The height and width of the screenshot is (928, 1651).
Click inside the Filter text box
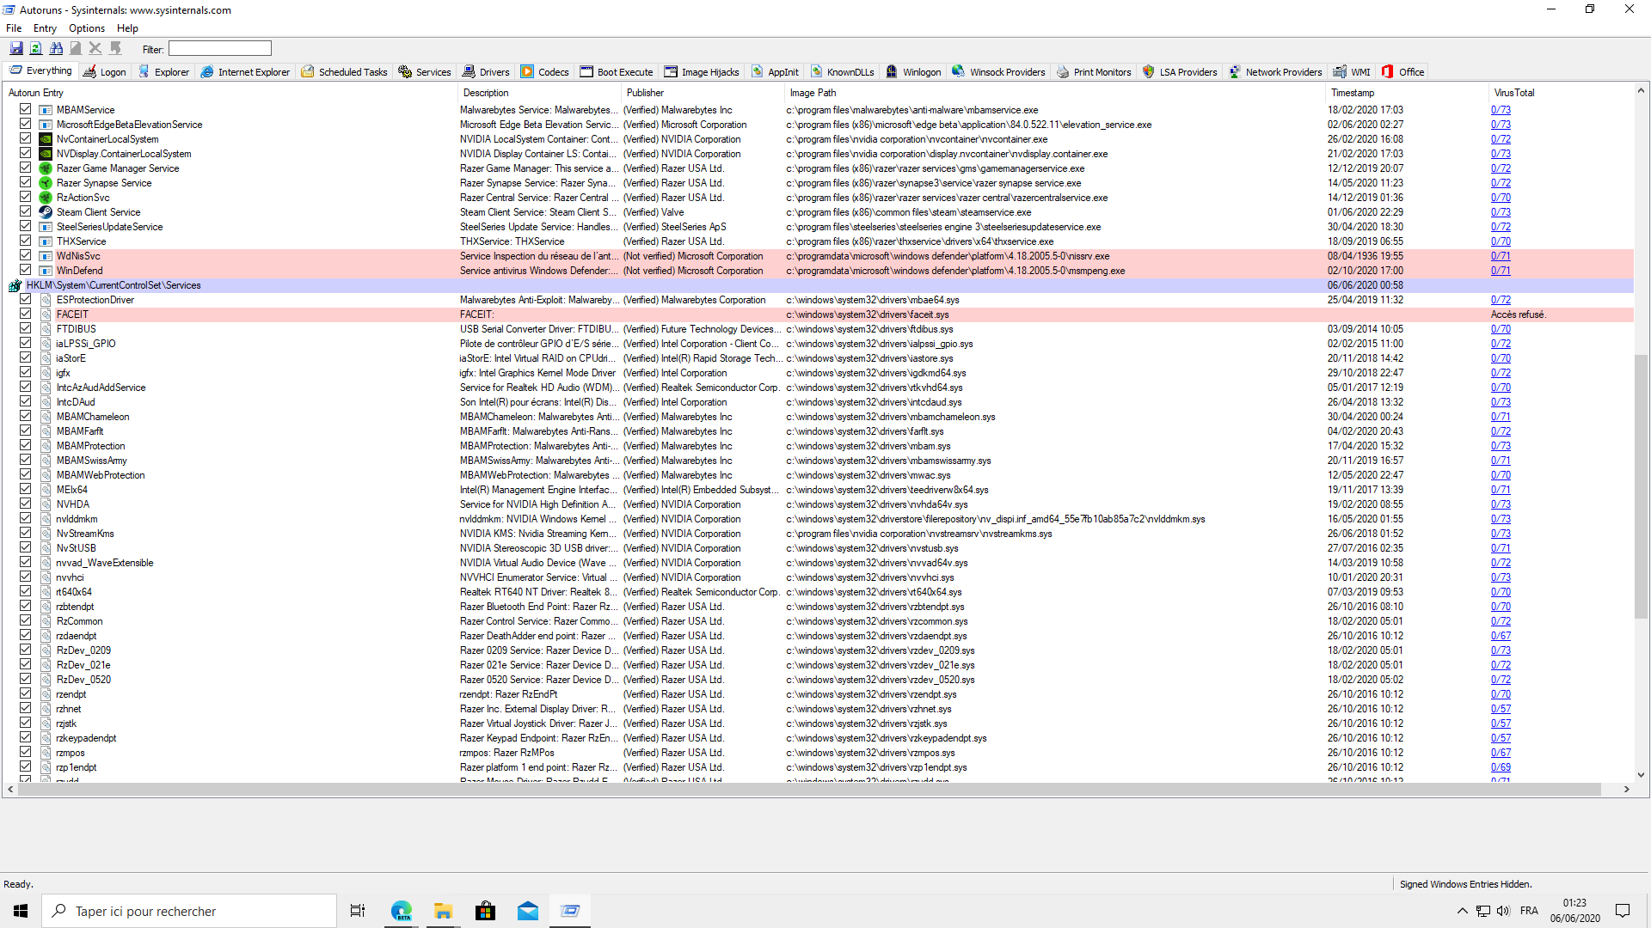(219, 49)
